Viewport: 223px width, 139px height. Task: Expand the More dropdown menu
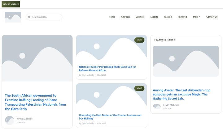(x=197, y=17)
